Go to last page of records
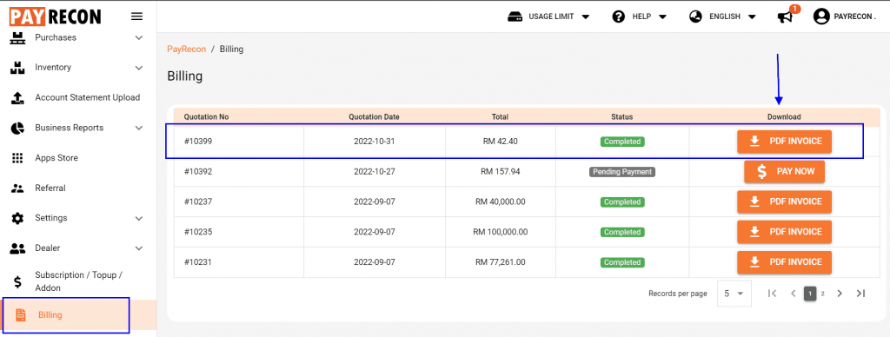 click(x=860, y=294)
